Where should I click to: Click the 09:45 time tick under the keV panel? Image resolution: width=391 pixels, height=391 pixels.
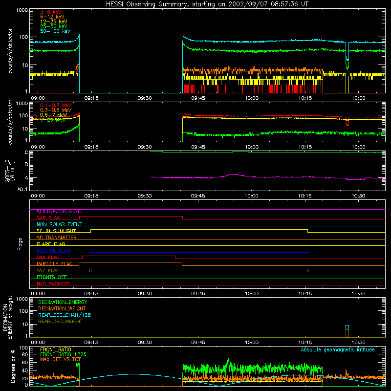point(198,98)
